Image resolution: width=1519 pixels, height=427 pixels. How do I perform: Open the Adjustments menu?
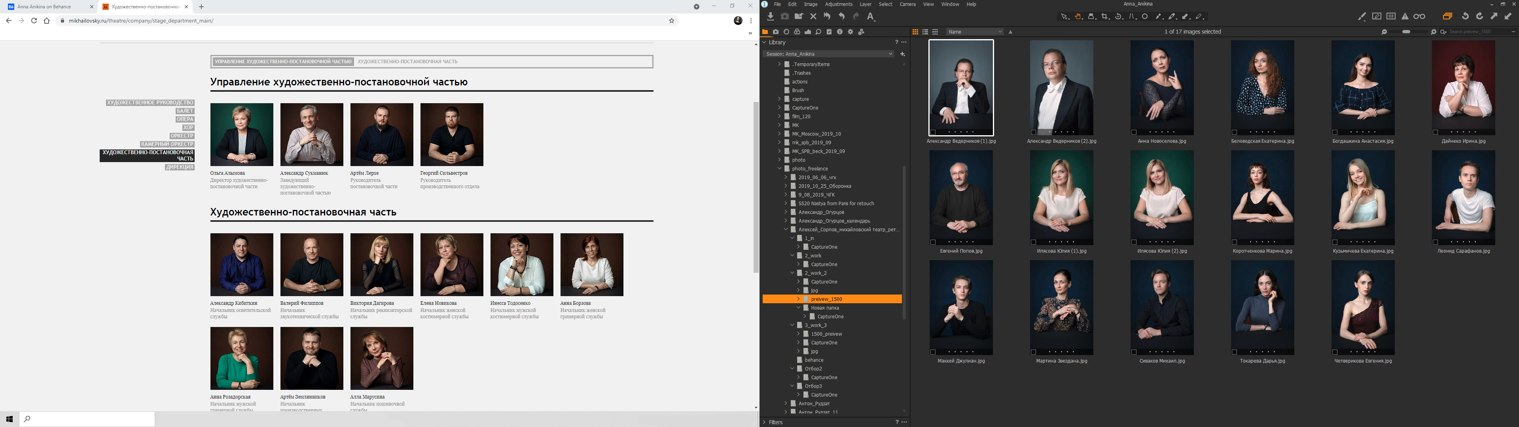click(x=839, y=4)
